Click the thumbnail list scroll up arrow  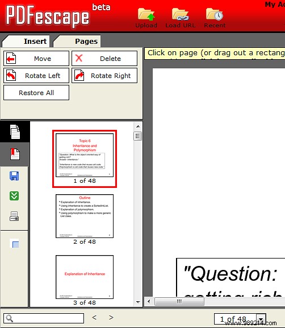(x=138, y=126)
